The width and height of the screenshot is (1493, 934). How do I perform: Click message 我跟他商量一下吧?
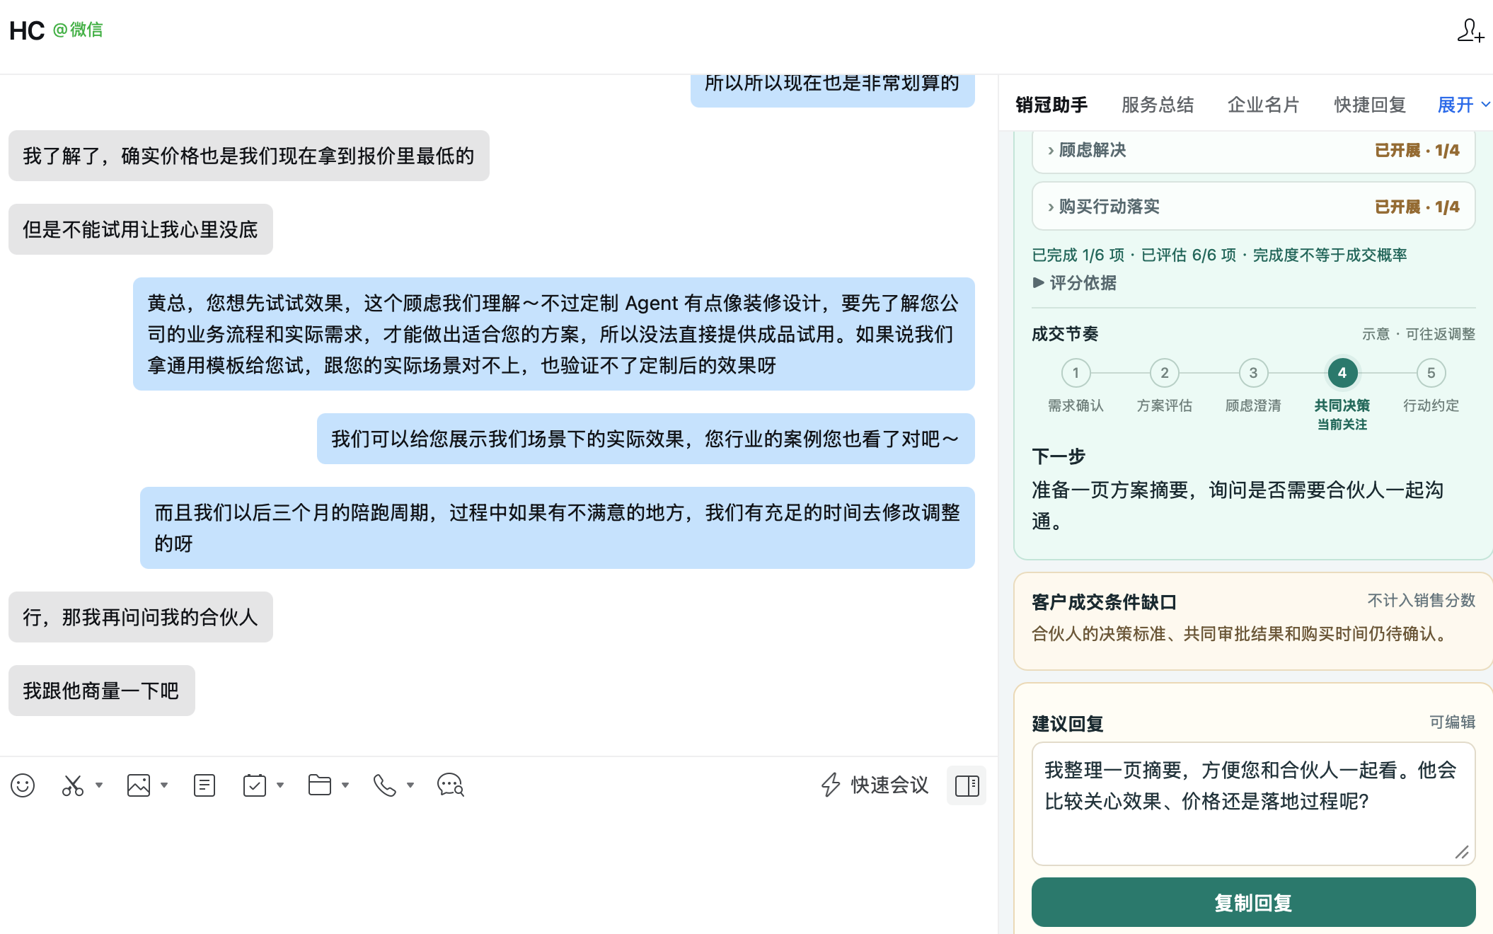(x=101, y=691)
